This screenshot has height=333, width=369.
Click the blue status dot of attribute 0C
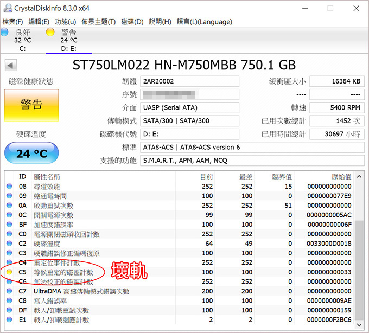tap(9, 215)
